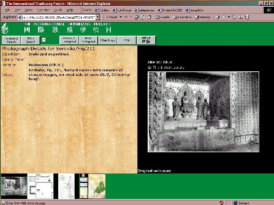This screenshot has width=274, height=205.
Task: Click the HELP button with Chinese text
Action: click(x=146, y=40)
